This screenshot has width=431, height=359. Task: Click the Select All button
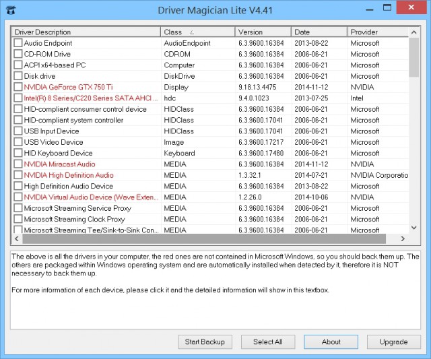(268, 341)
